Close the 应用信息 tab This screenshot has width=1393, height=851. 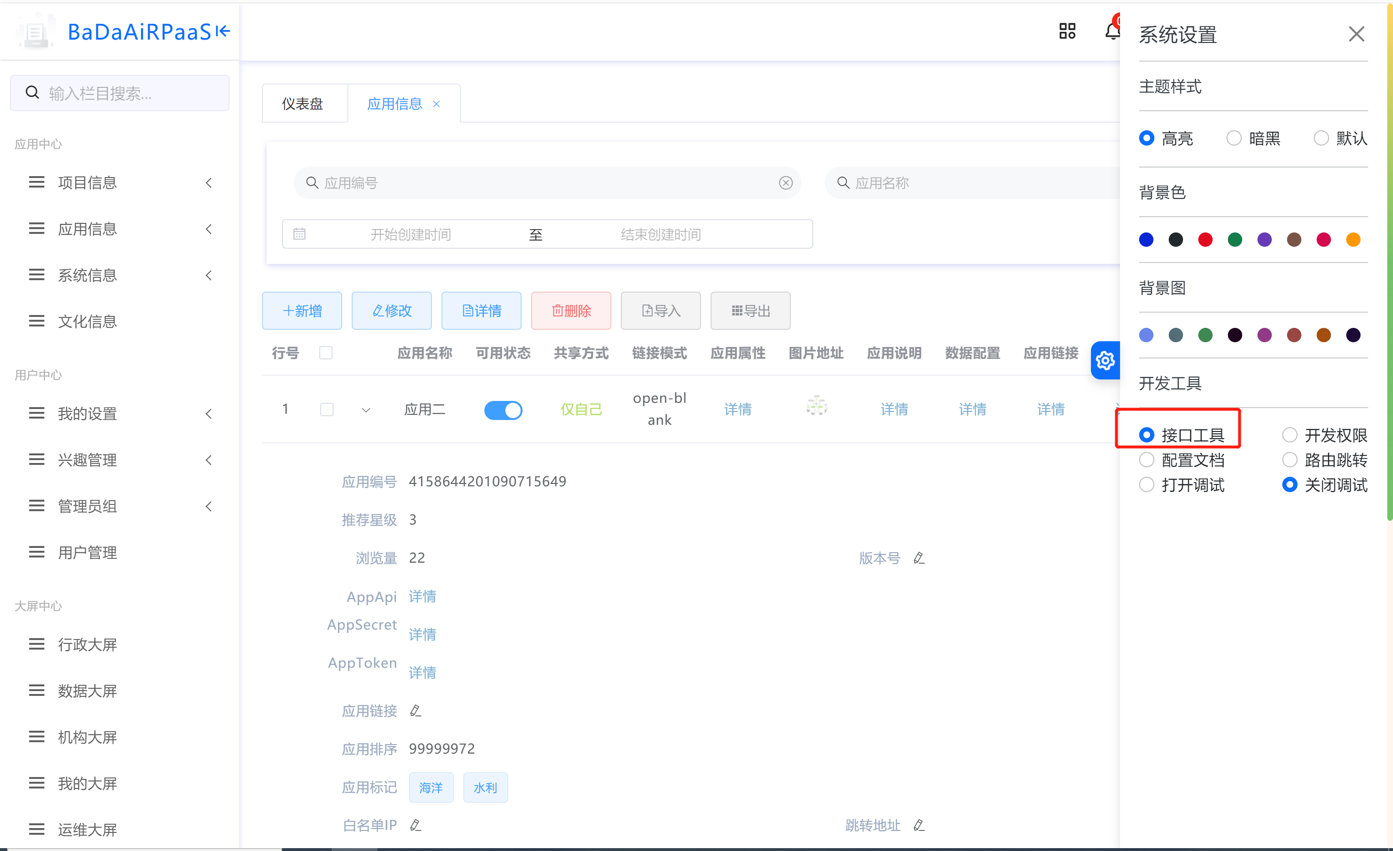pyautogui.click(x=437, y=104)
